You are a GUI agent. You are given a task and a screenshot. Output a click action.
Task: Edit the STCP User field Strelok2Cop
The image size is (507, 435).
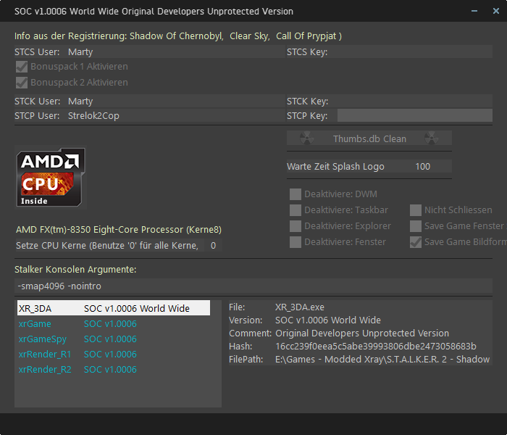point(175,115)
